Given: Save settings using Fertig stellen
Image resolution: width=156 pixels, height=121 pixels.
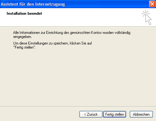Looking at the screenshot, I should (114, 114).
